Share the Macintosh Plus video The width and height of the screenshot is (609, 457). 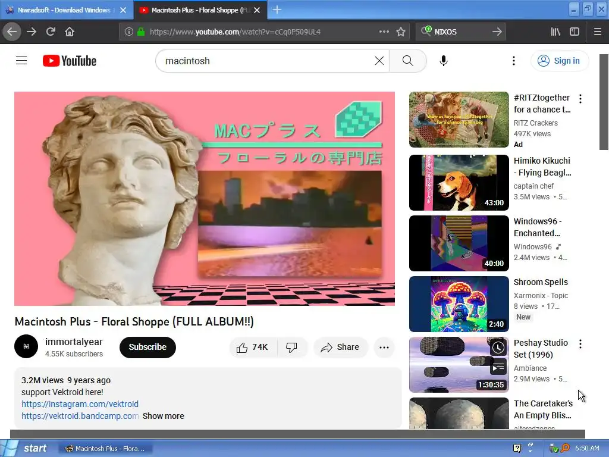[x=341, y=347]
